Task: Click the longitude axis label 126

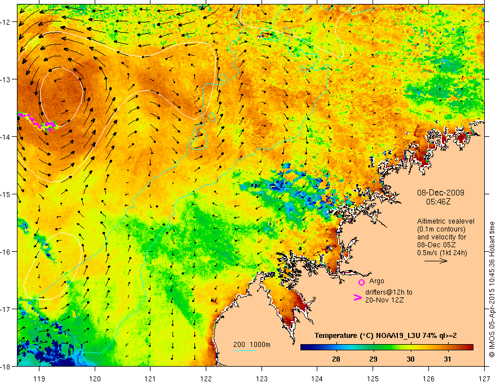Action: [428, 378]
